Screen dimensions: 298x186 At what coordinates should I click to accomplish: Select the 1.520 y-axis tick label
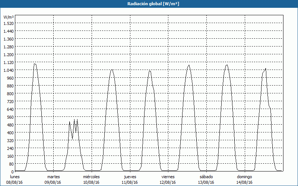[x=8, y=23]
